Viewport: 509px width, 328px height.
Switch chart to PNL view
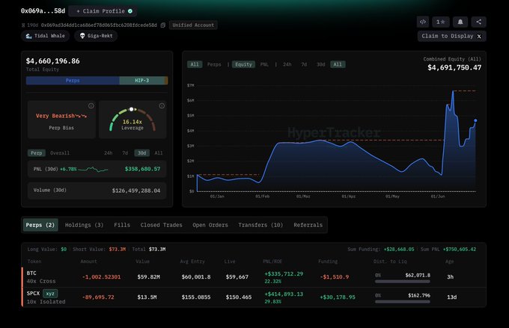pos(264,64)
